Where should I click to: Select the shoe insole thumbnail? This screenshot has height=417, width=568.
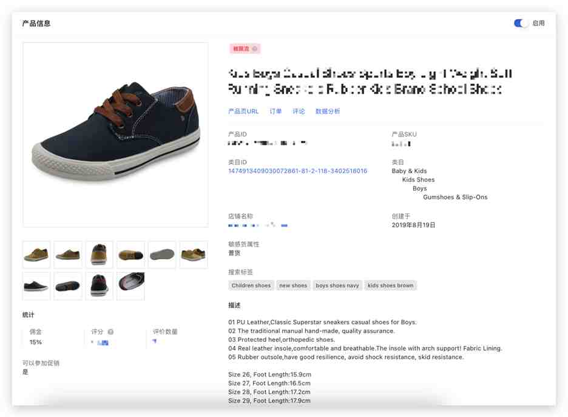pyautogui.click(x=130, y=286)
